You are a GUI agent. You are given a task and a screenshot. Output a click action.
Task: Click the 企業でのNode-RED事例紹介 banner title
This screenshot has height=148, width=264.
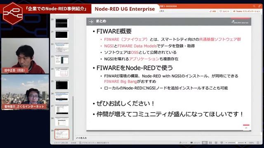56,9
